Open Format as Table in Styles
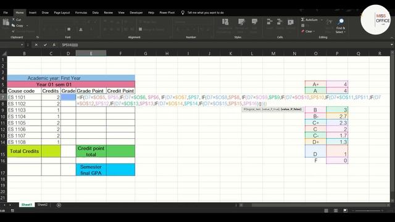 pyautogui.click(x=241, y=22)
